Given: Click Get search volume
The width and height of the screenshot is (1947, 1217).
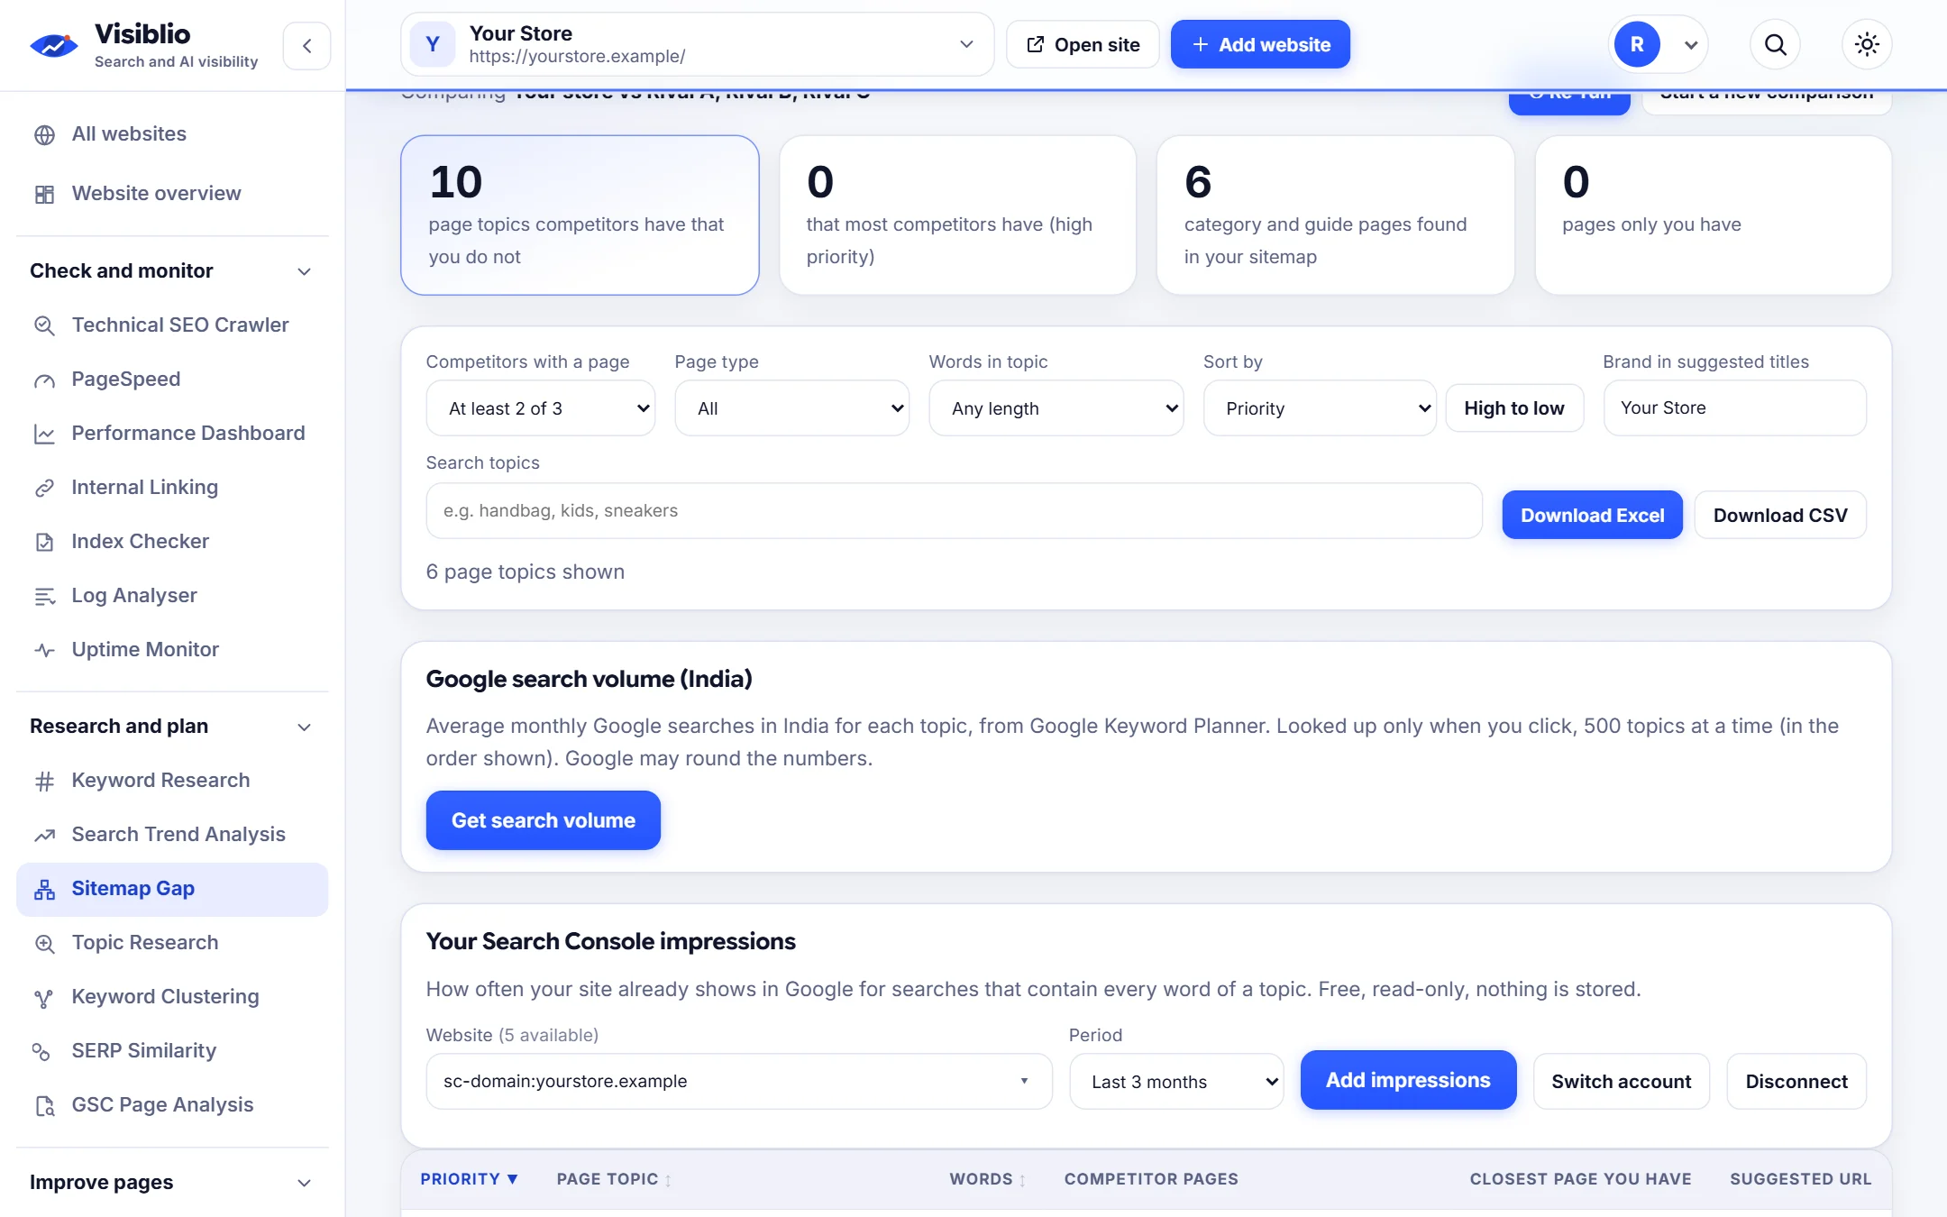Looking at the screenshot, I should click(544, 820).
